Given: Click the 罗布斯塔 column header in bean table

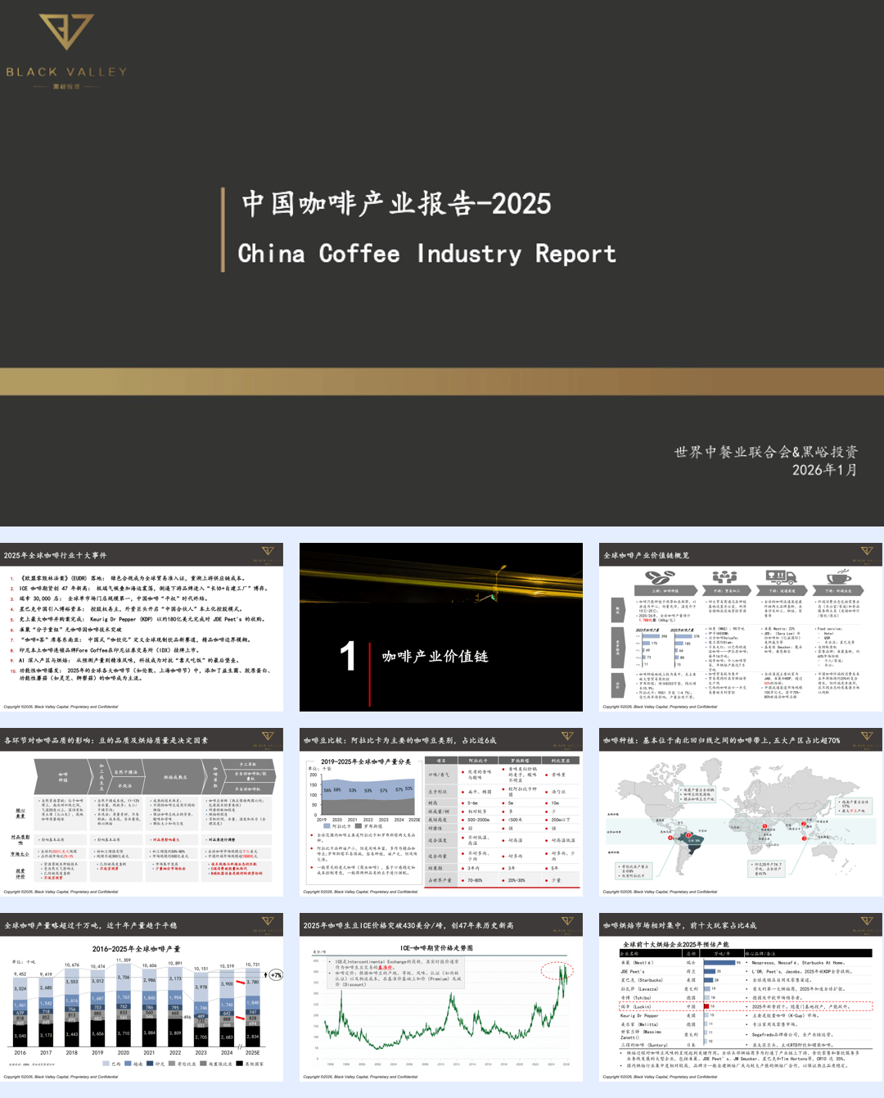Looking at the screenshot, I should 520,761.
